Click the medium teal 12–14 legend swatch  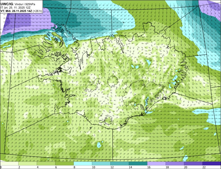tap(120, 164)
